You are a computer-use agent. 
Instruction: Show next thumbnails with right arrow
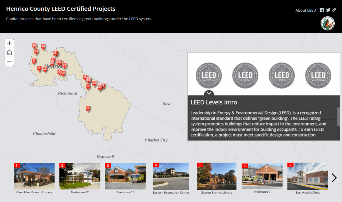(334, 178)
